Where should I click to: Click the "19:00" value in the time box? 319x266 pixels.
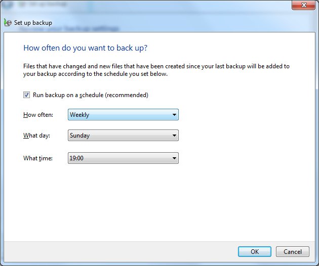click(x=77, y=158)
